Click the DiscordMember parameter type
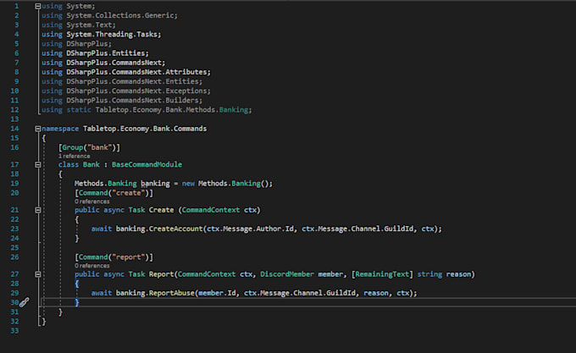The width and height of the screenshot is (576, 353). (x=290, y=274)
